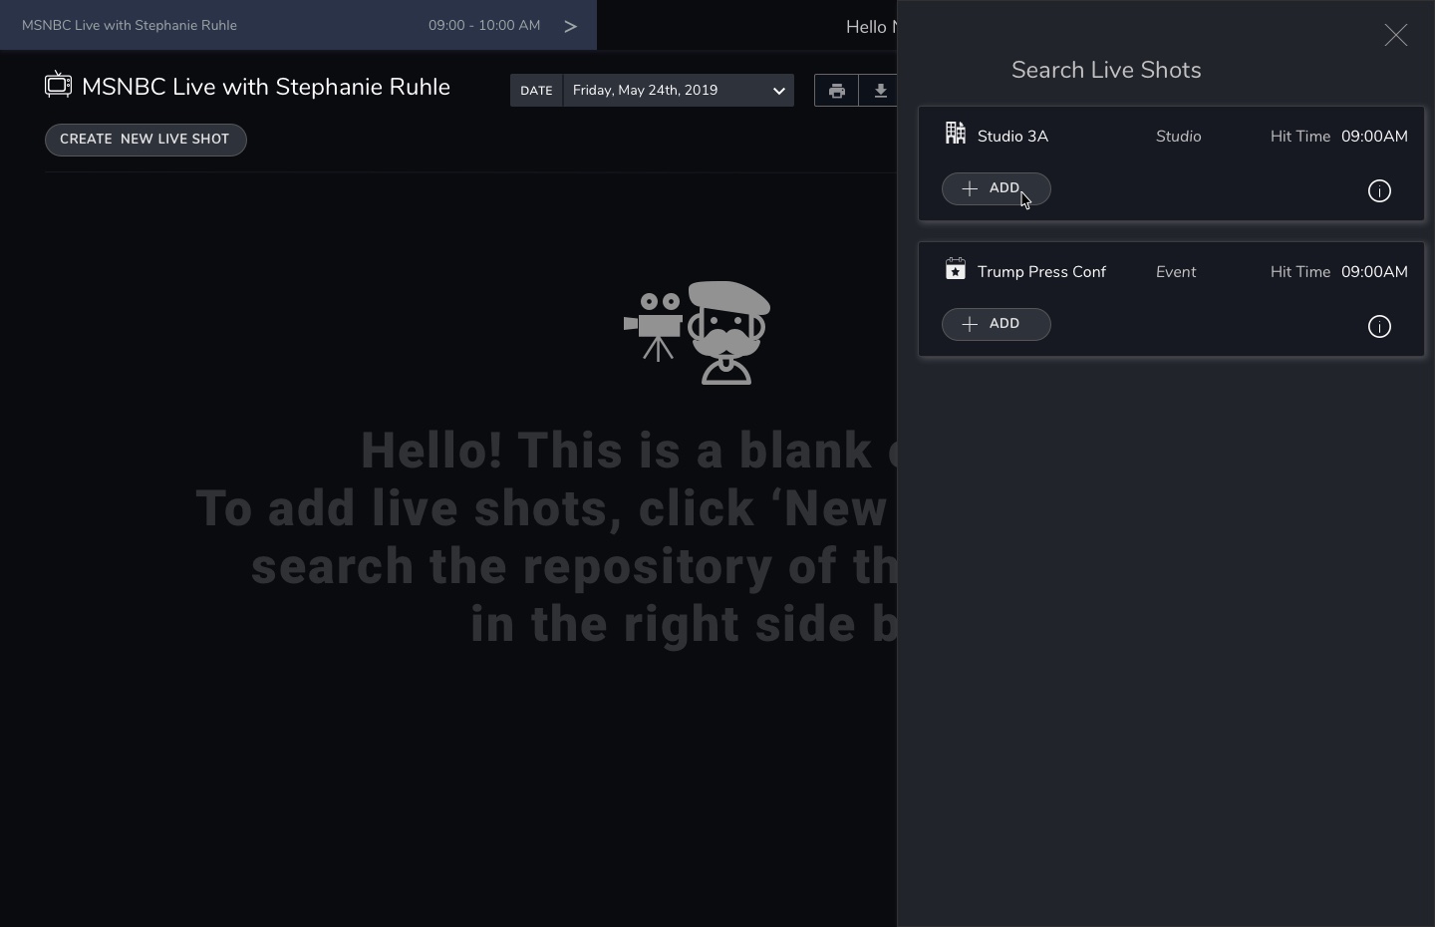
Task: Open info for Studio 3A live shot
Action: pos(1379,191)
